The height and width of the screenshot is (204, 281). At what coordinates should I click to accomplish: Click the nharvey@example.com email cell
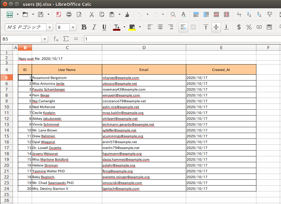(144, 78)
